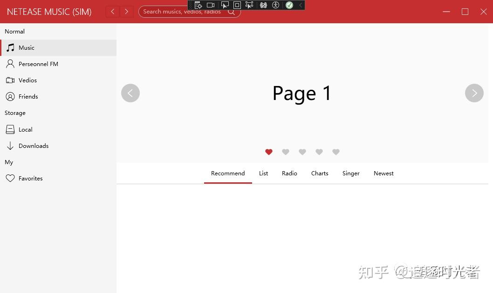Open Local storage in the sidebar
Viewport: 493px width, 293px height.
tap(25, 129)
